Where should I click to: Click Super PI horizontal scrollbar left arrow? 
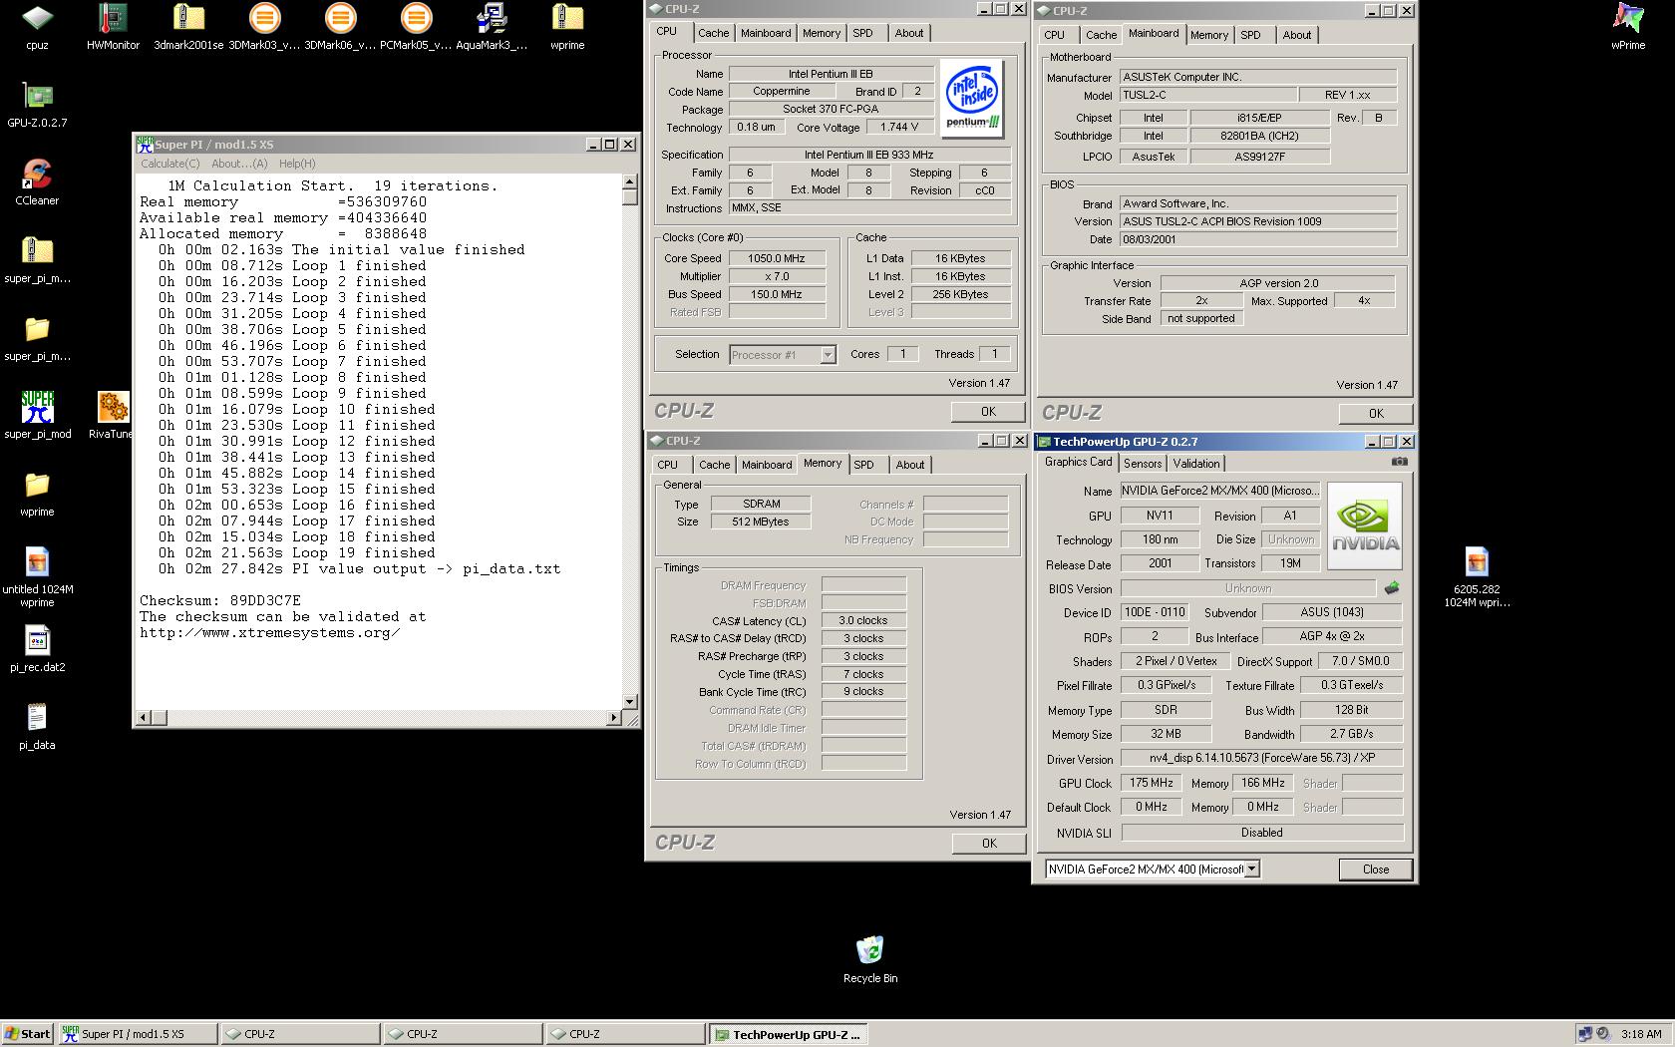point(144,717)
